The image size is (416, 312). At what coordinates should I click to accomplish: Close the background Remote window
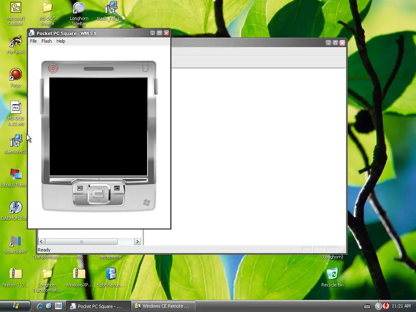[x=342, y=43]
